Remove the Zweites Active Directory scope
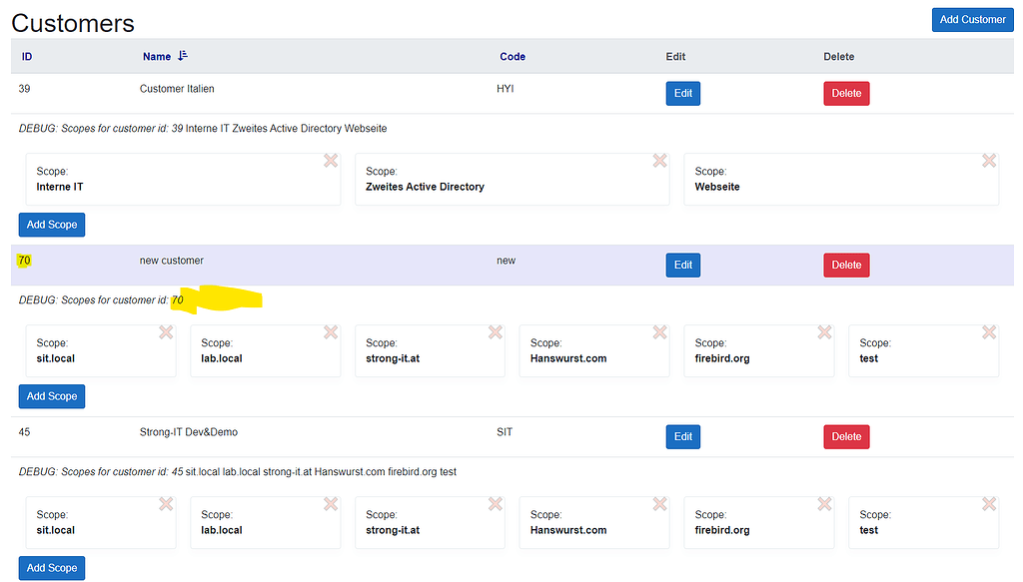 tap(659, 161)
